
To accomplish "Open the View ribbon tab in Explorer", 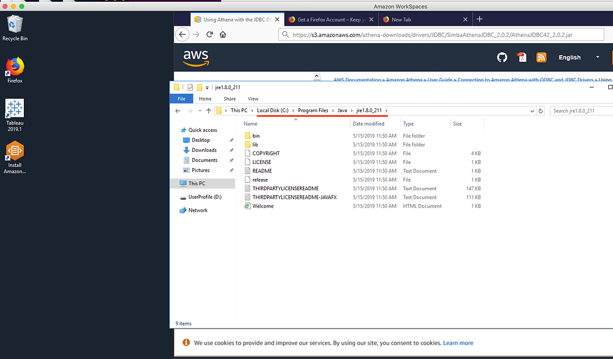I will point(253,99).
